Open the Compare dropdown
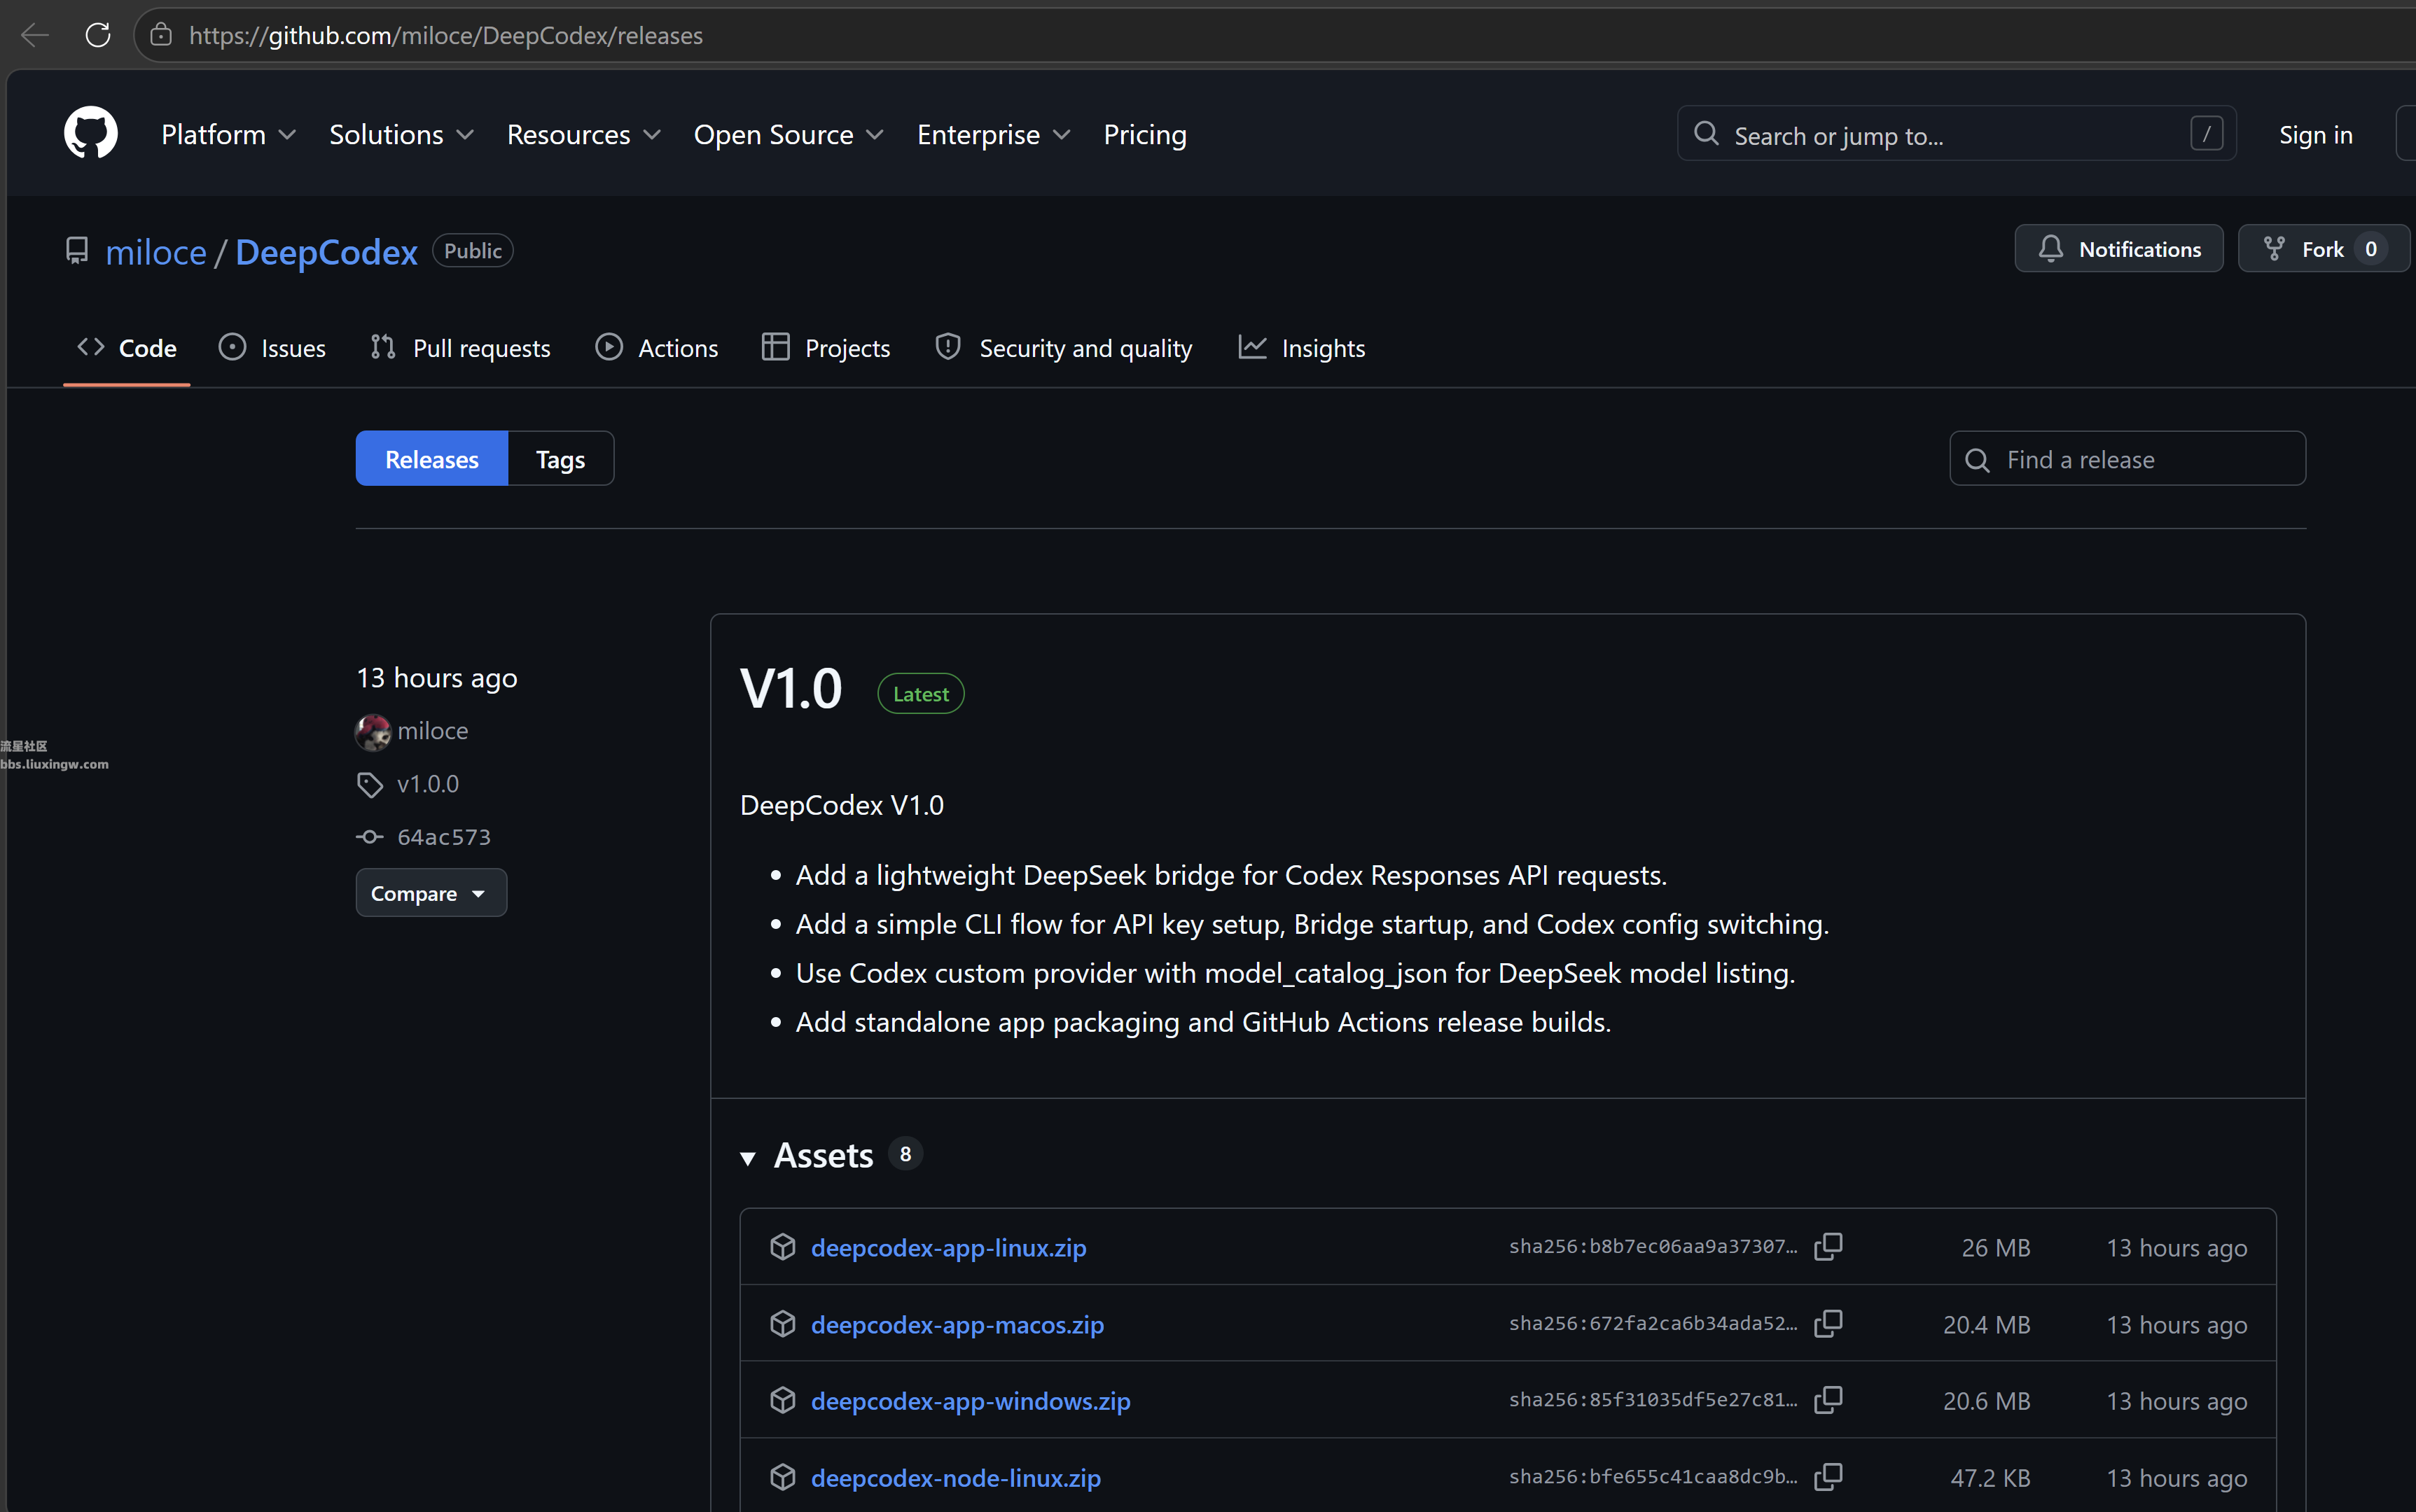The height and width of the screenshot is (1512, 2416). coord(431,893)
